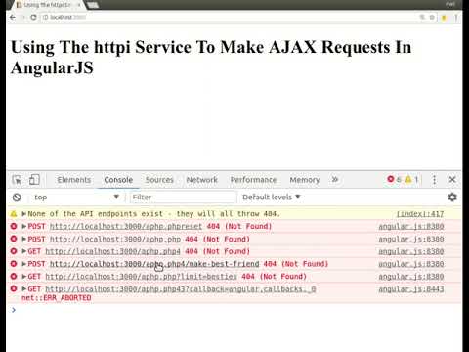The height and width of the screenshot is (352, 469).
Task: Click the yellow warning count badge
Action: (411, 179)
